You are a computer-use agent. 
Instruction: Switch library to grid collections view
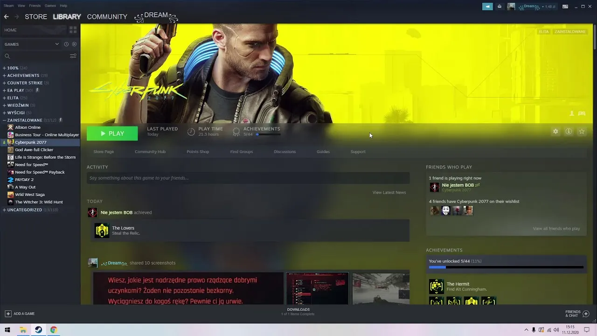pos(73,30)
